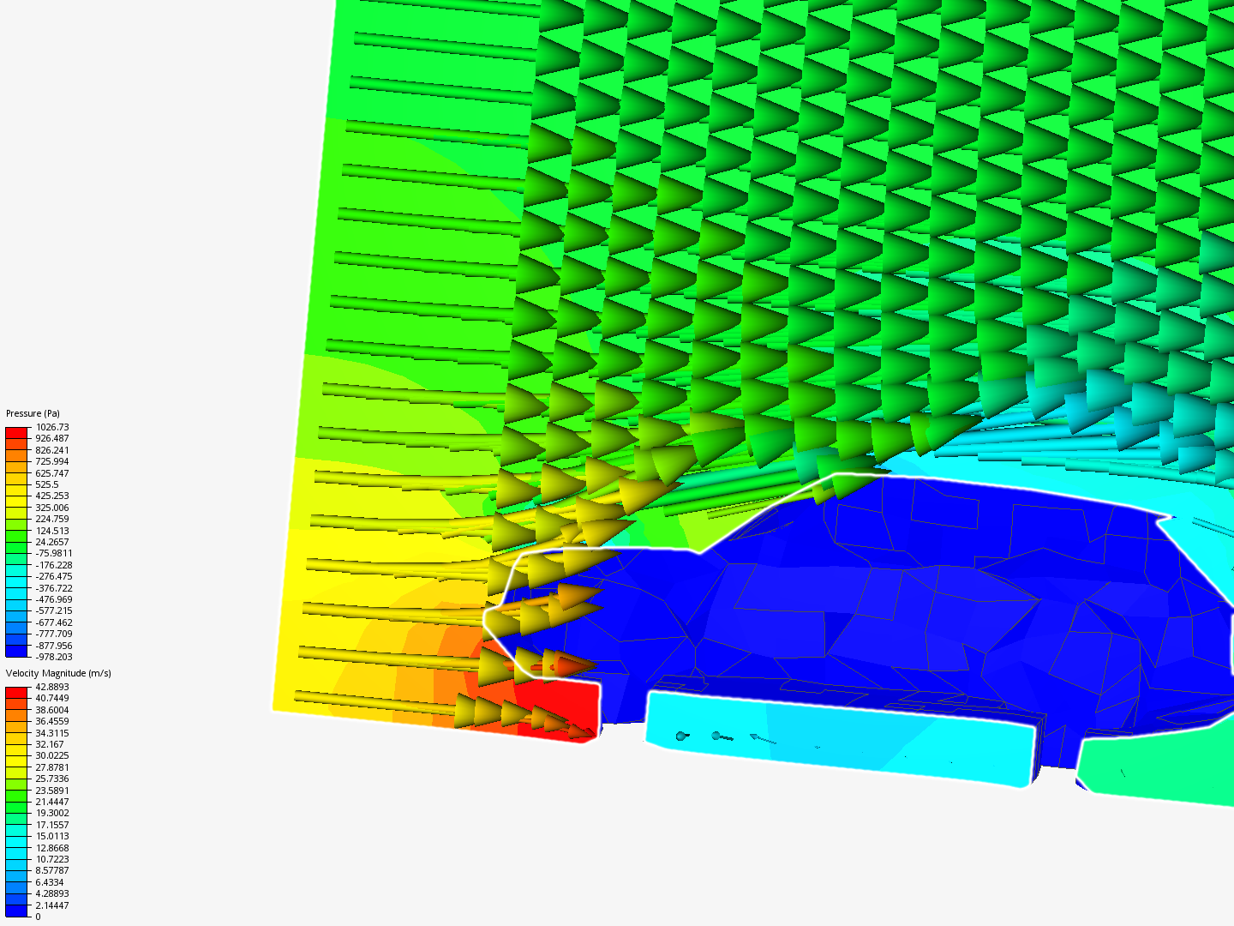The image size is (1234, 926).
Task: Select velocity legend value 27.8781
Action: [x=52, y=767]
